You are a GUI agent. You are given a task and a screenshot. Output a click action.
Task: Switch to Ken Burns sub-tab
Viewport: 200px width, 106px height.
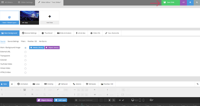click(43, 41)
